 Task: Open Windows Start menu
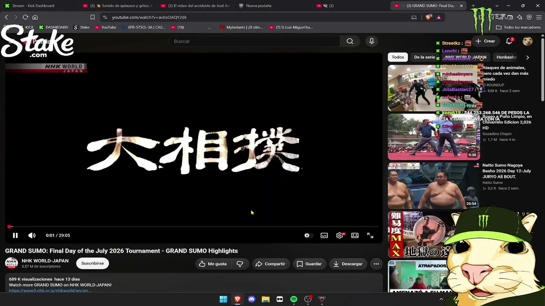(x=223, y=299)
